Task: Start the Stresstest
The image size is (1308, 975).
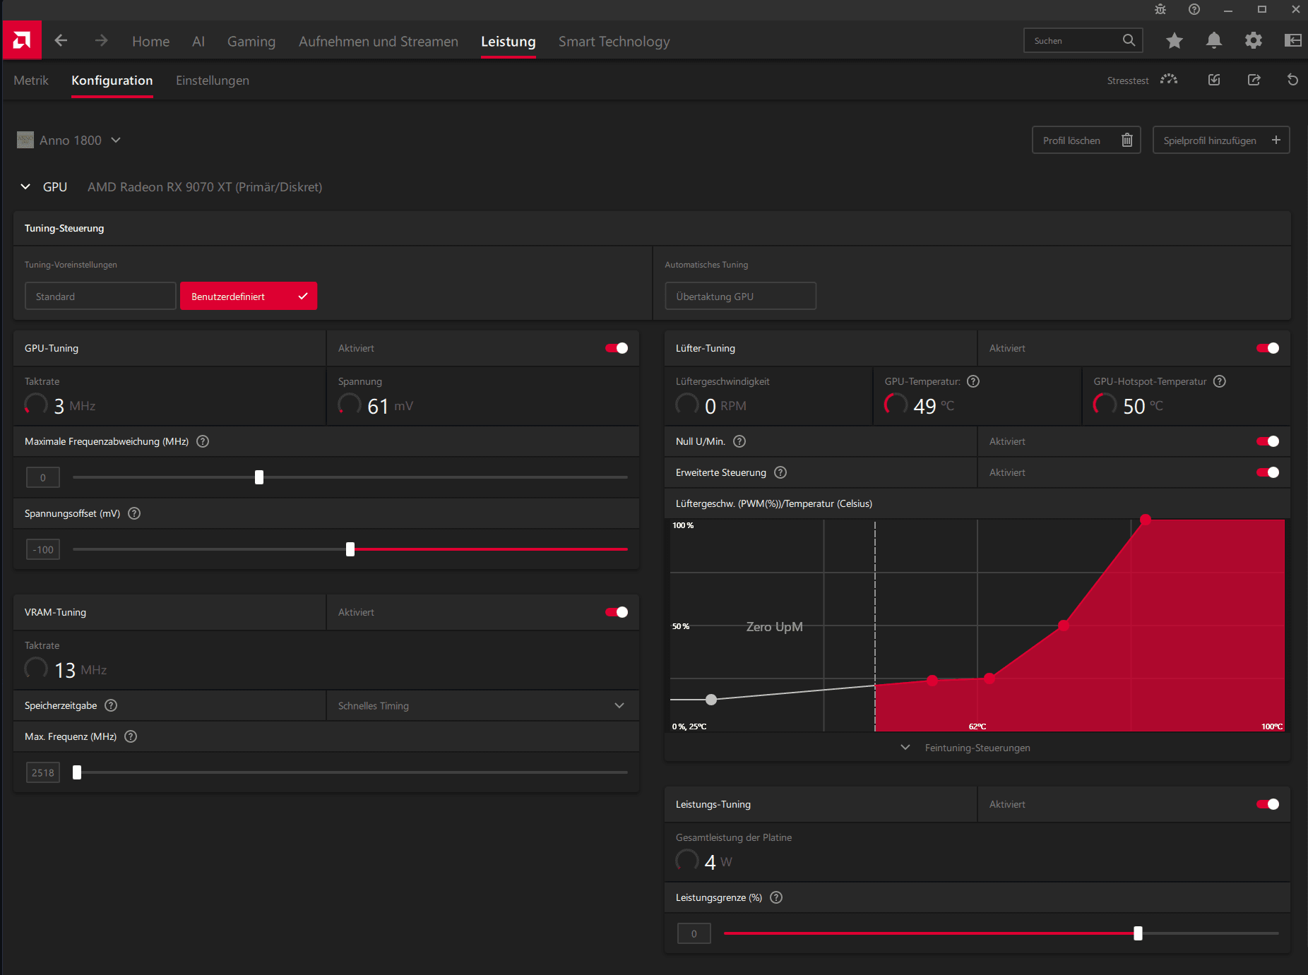Action: point(1142,80)
